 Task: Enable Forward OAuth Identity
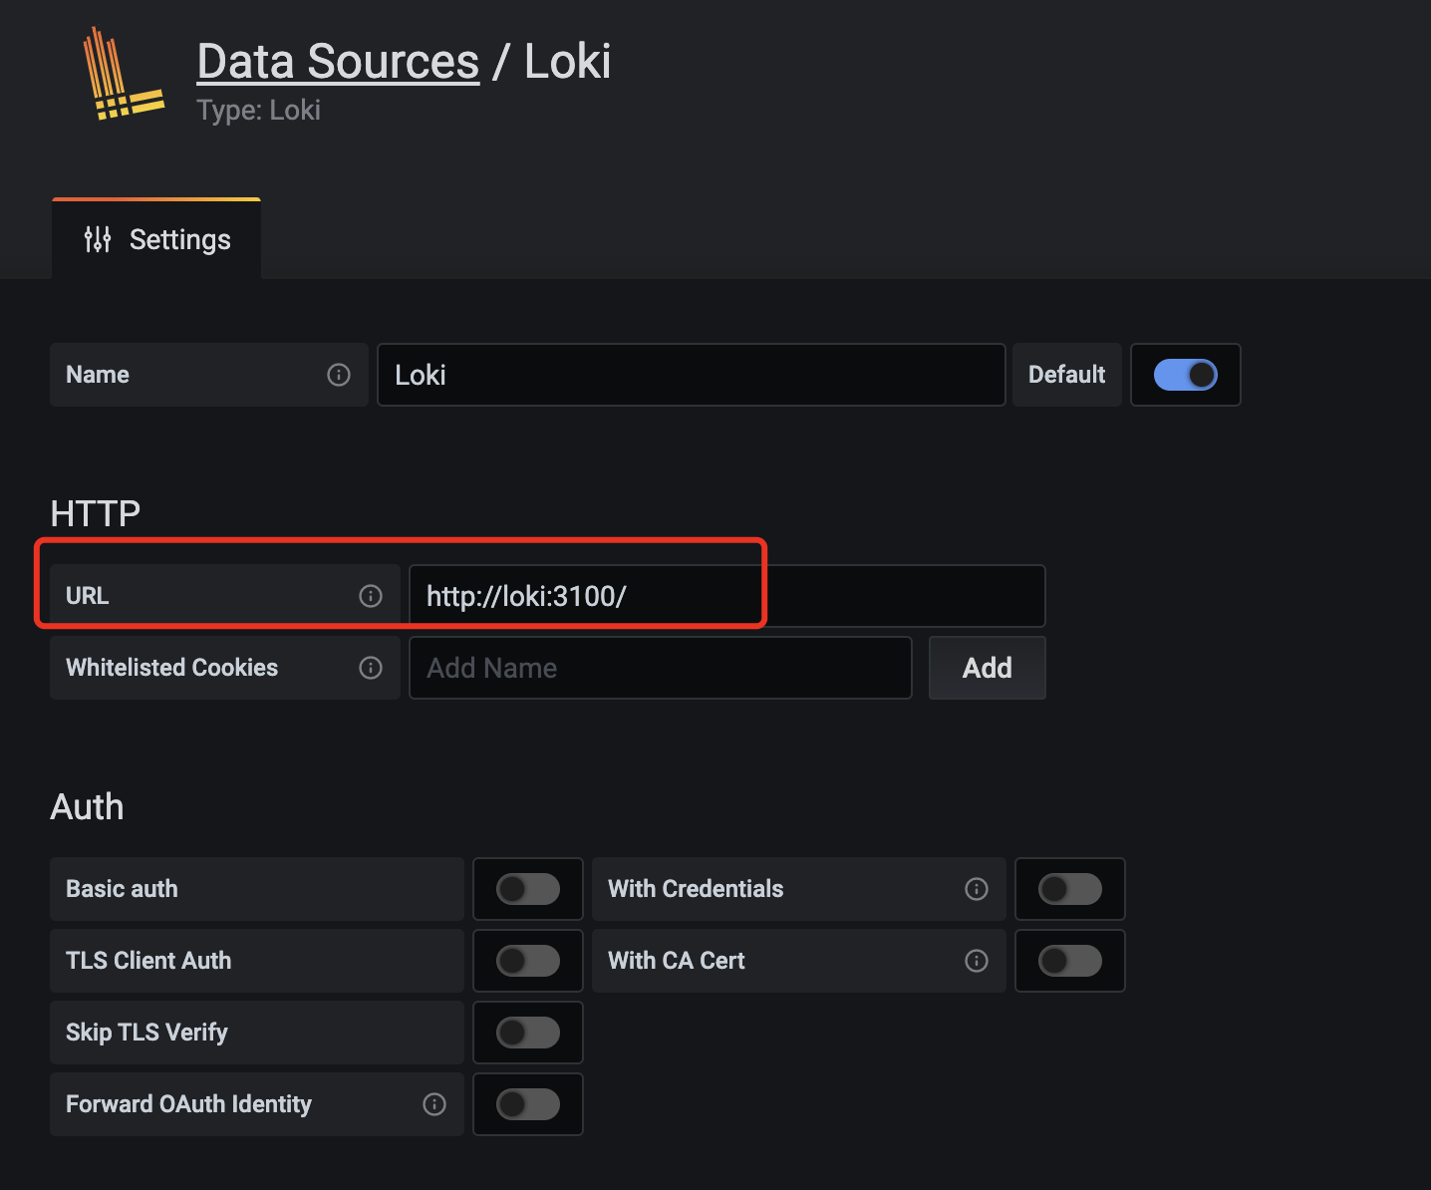[527, 1104]
